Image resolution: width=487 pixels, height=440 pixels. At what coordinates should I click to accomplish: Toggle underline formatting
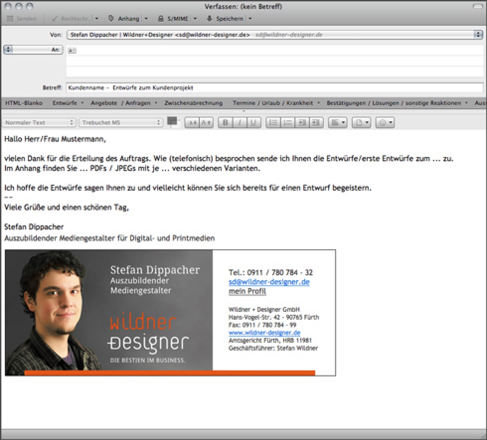[253, 122]
